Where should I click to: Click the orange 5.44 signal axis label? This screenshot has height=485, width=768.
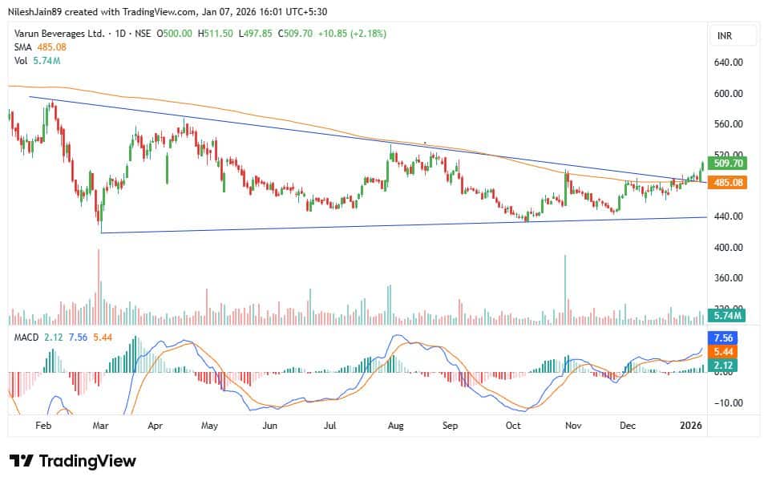[x=722, y=352]
